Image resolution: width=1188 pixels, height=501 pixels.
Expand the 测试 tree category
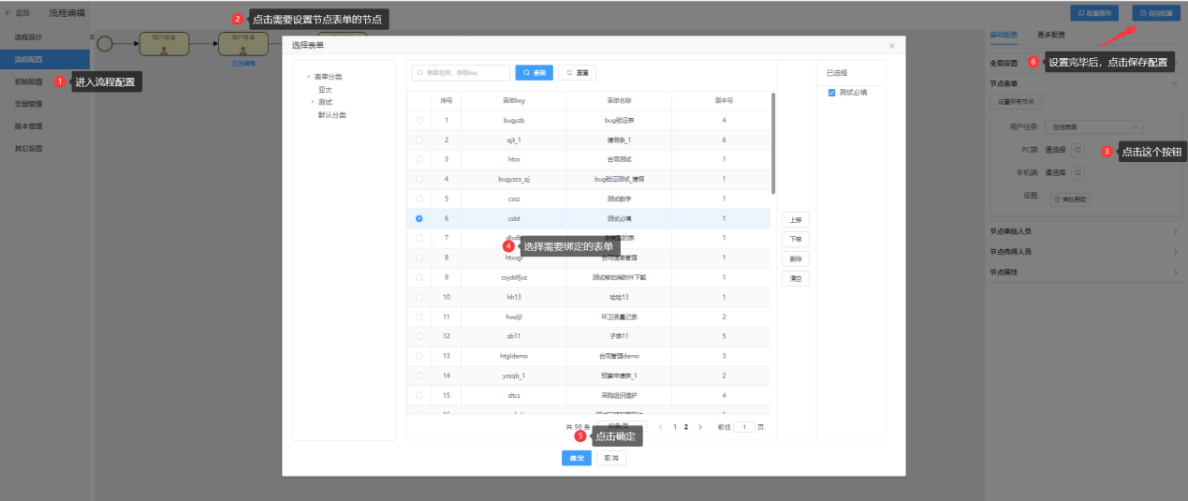coord(314,102)
